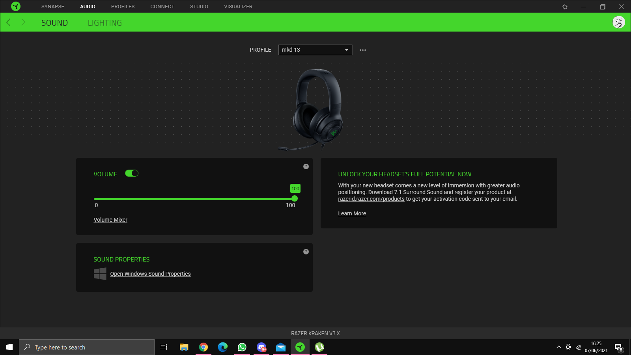Switch to the VISUALIZER tab
This screenshot has height=355, width=631.
[x=238, y=7]
